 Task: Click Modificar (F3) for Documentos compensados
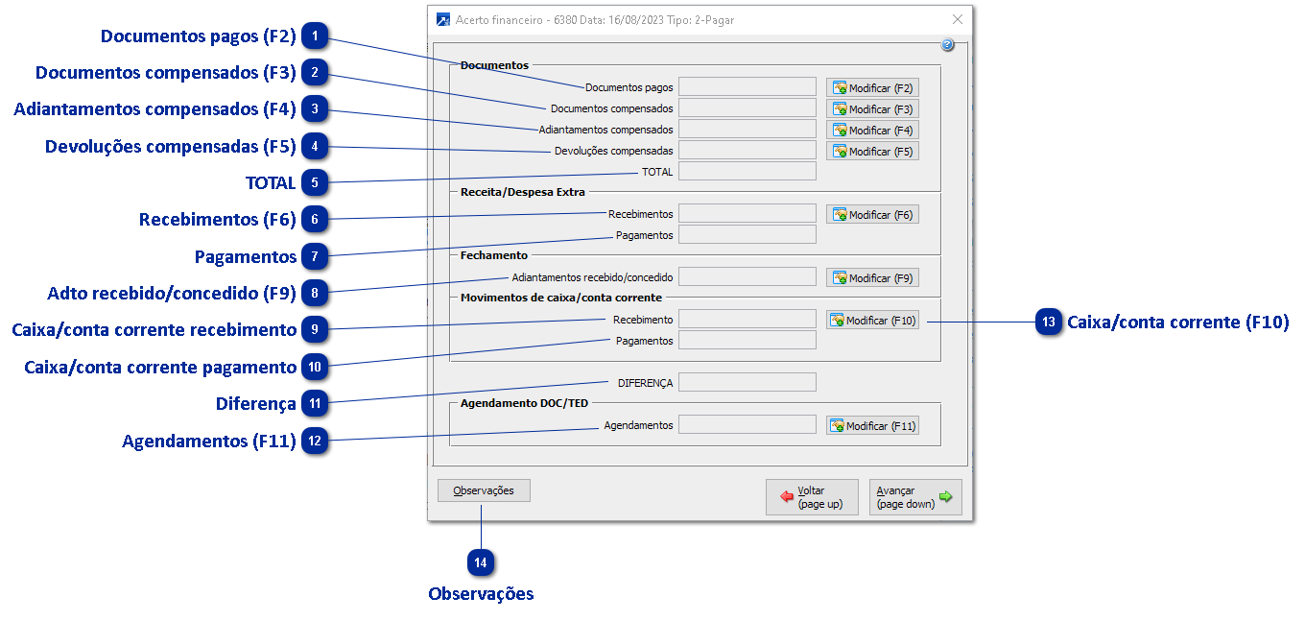[873, 108]
